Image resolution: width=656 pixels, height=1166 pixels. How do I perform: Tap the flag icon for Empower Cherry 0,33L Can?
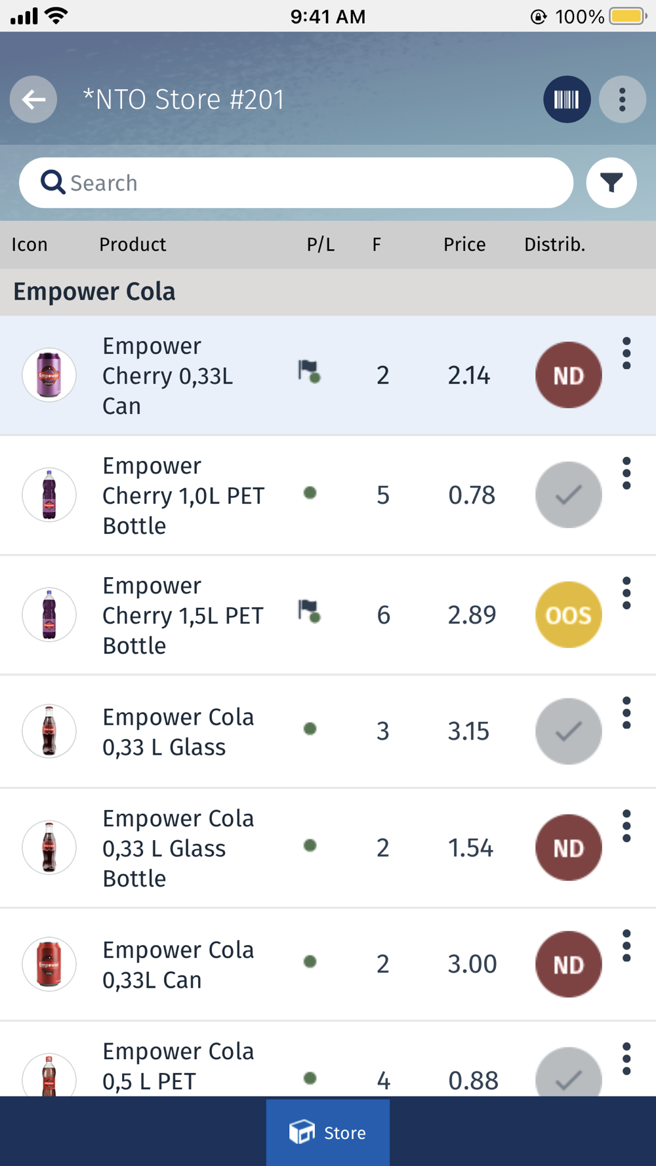[x=309, y=372]
